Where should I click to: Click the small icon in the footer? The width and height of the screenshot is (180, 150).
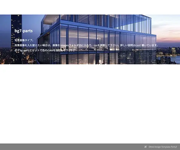pyautogui.click(x=145, y=147)
